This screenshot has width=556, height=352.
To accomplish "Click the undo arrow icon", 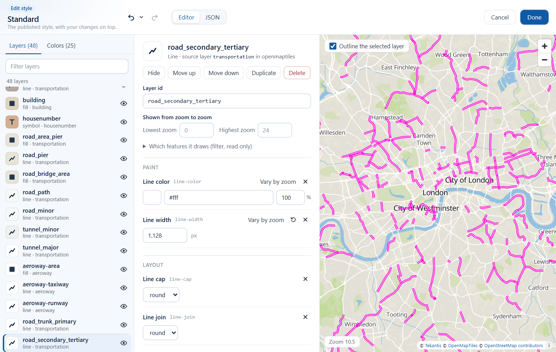I will tap(131, 17).
